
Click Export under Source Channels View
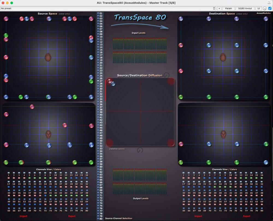72,216
